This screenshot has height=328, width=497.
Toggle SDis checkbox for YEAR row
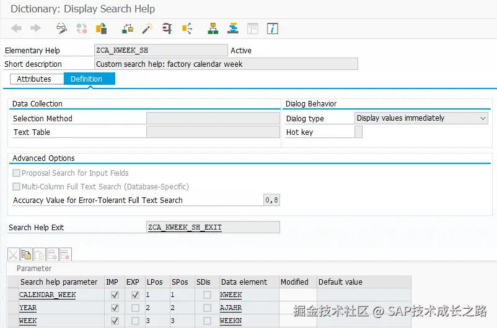tap(208, 308)
